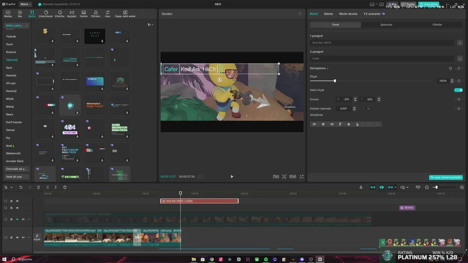Lock the text track
Viewport: 468px width, 263px height.
(x=11, y=201)
